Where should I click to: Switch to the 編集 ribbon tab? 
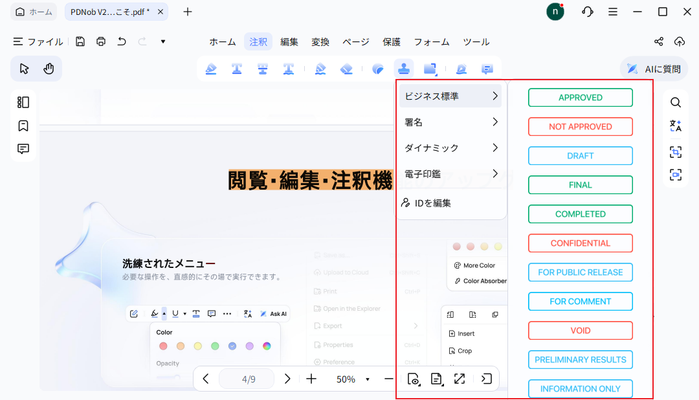click(x=289, y=41)
